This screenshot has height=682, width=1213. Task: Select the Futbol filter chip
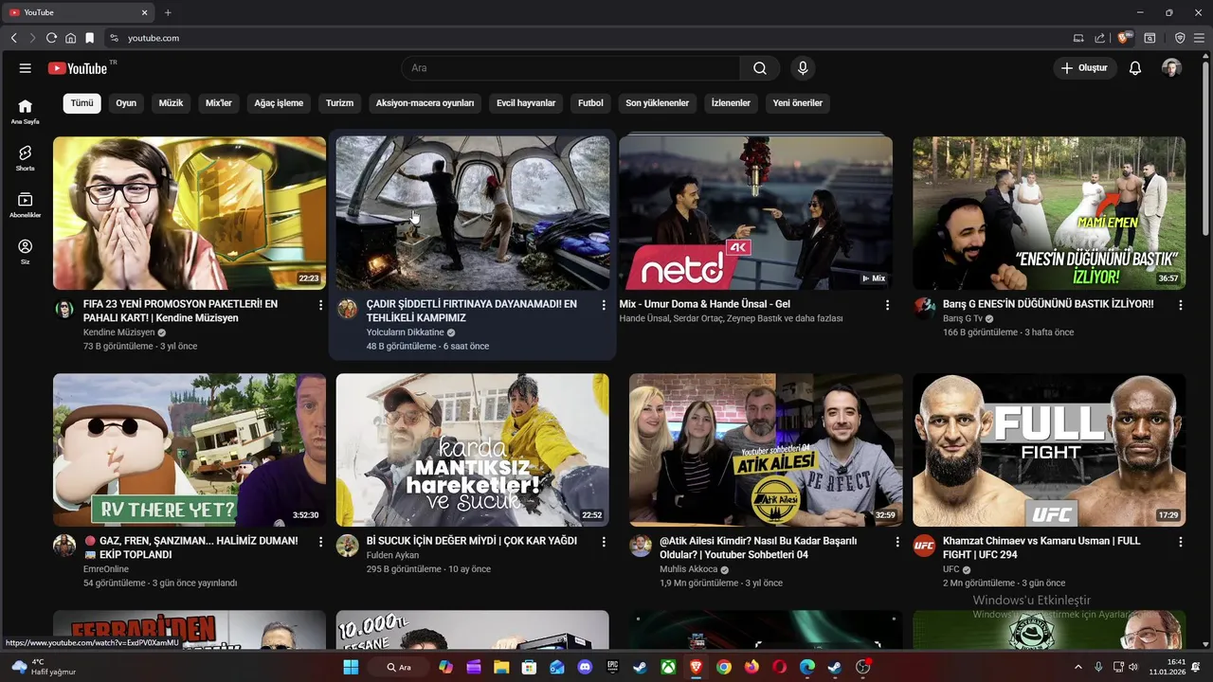point(590,103)
